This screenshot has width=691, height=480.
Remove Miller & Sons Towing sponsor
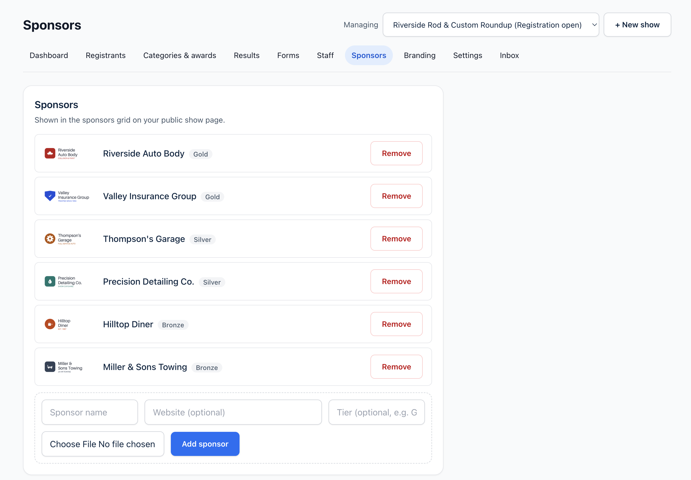click(x=396, y=367)
